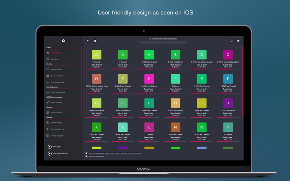Open B MMS Test Channel tile
Viewport: 290px width, 181px height.
(175, 55)
